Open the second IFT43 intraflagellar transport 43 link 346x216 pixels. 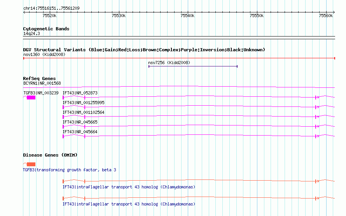tap(129, 204)
